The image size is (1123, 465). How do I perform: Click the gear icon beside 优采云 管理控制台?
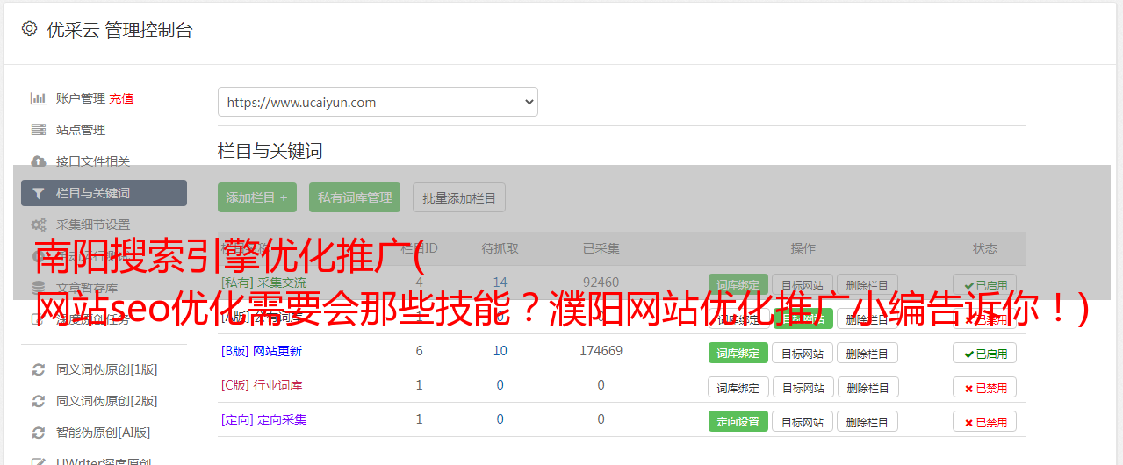tap(29, 29)
